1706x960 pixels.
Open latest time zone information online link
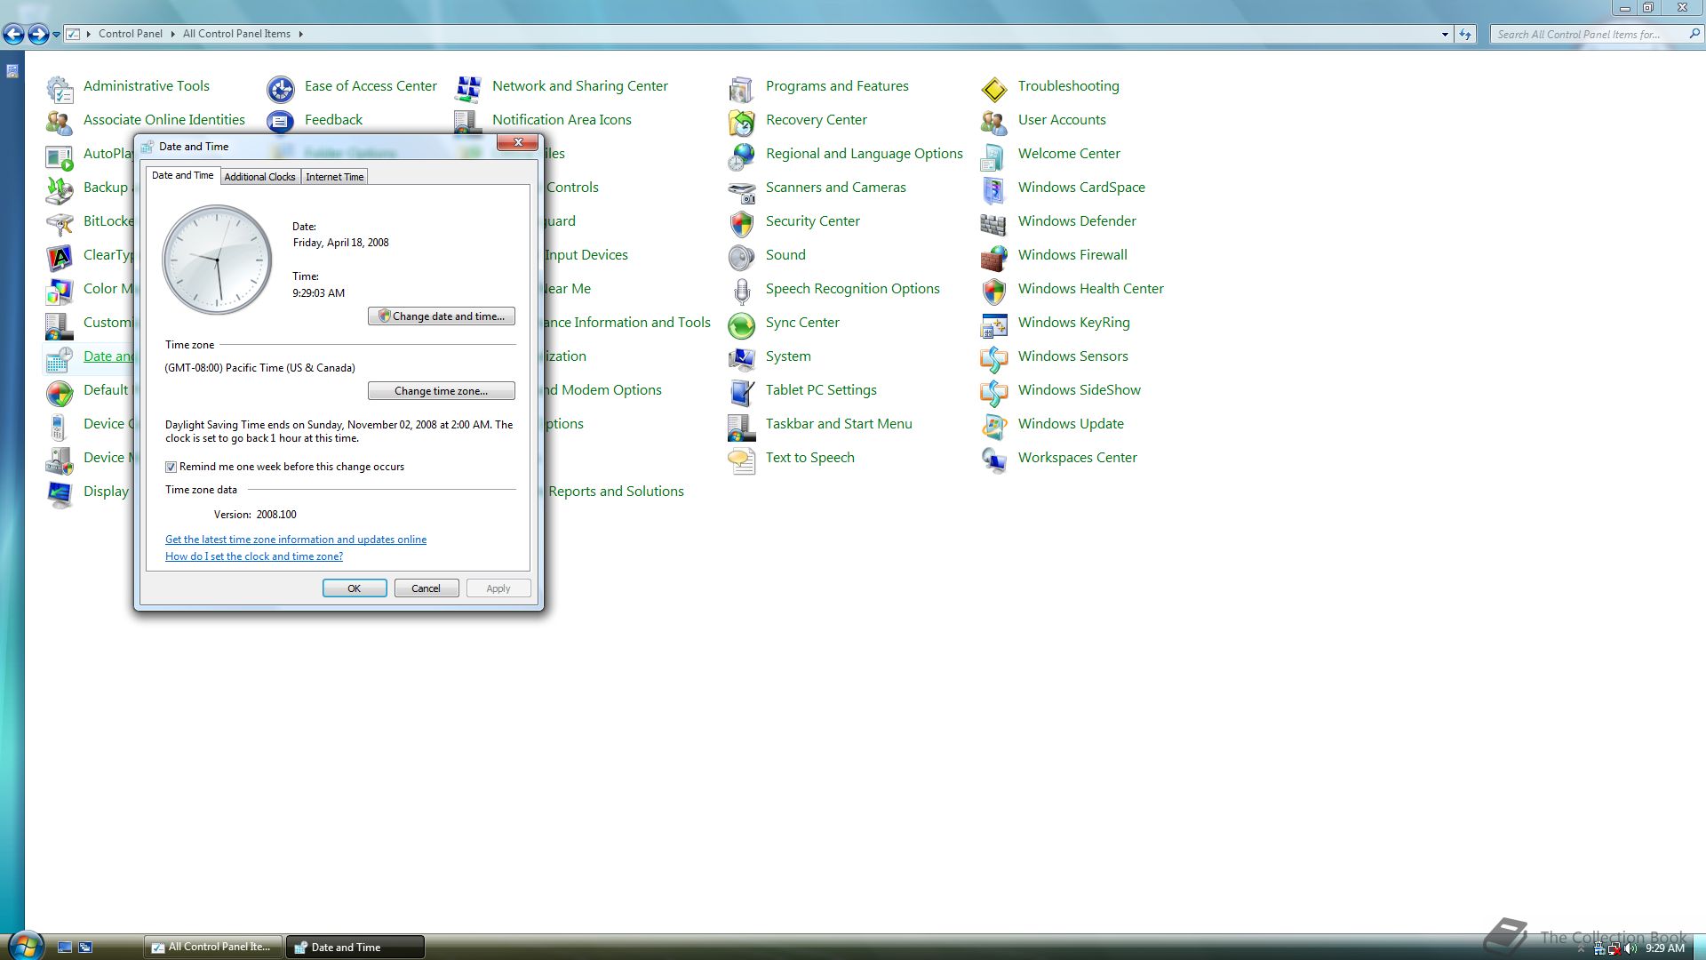click(x=296, y=540)
